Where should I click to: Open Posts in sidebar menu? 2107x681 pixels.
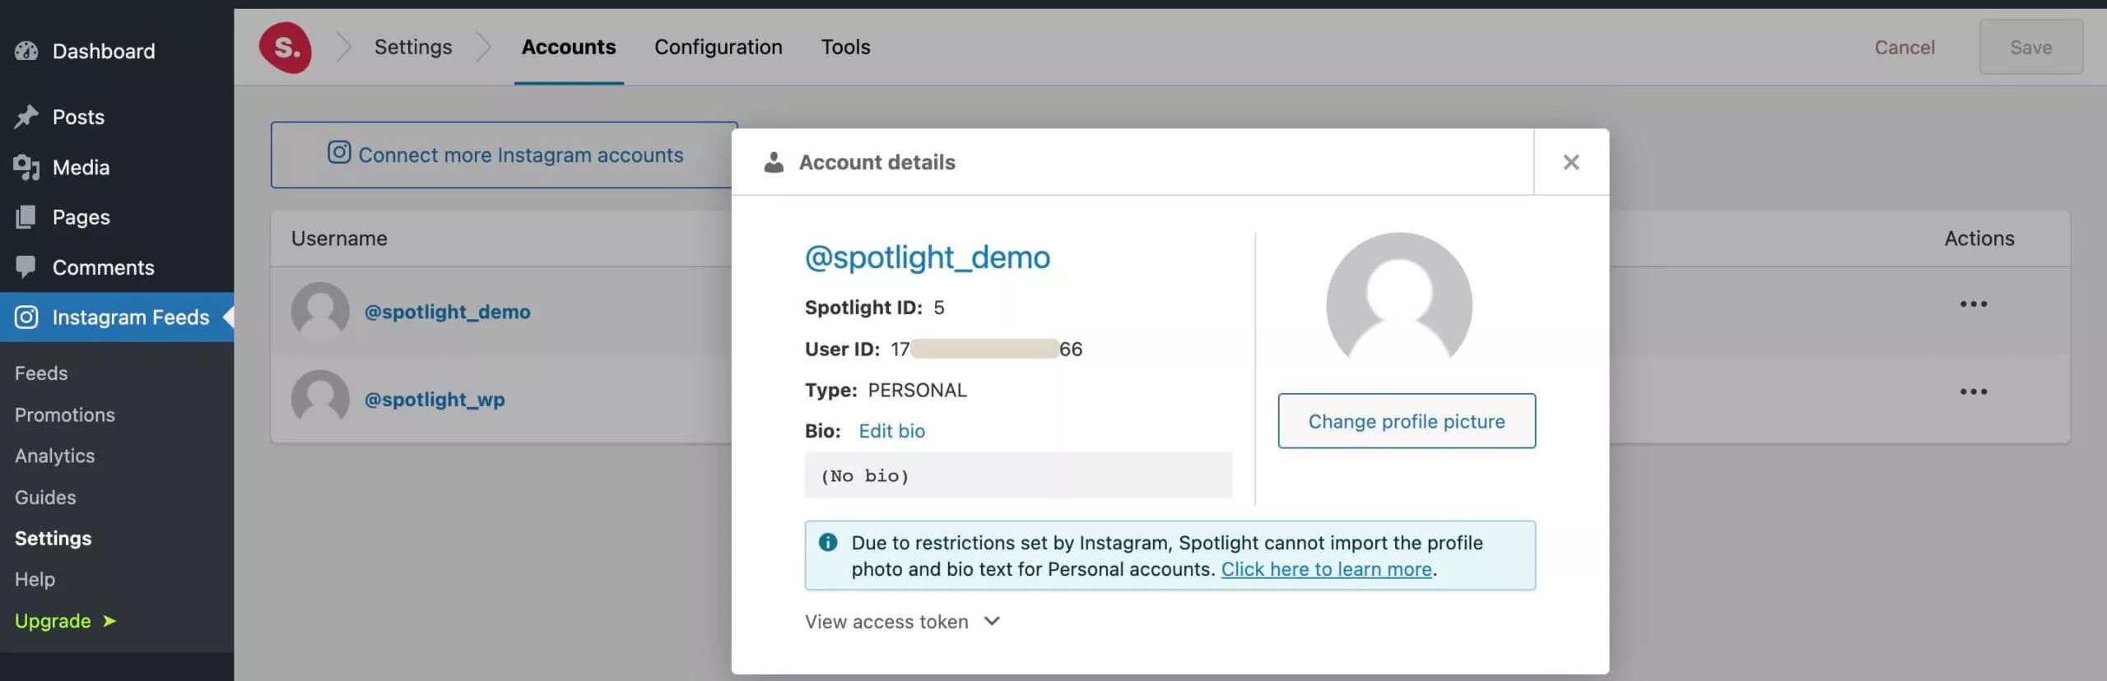tap(117, 117)
